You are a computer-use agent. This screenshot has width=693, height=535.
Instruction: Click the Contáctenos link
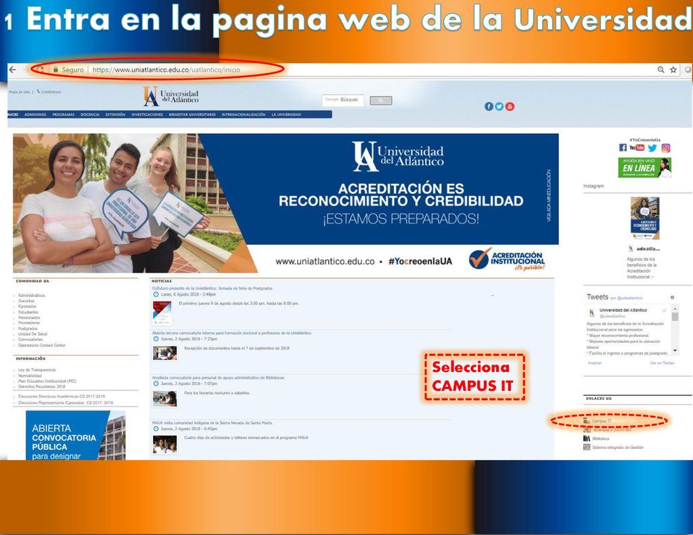point(51,92)
